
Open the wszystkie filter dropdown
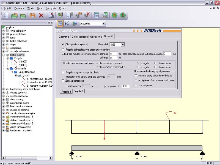(x=104, y=24)
